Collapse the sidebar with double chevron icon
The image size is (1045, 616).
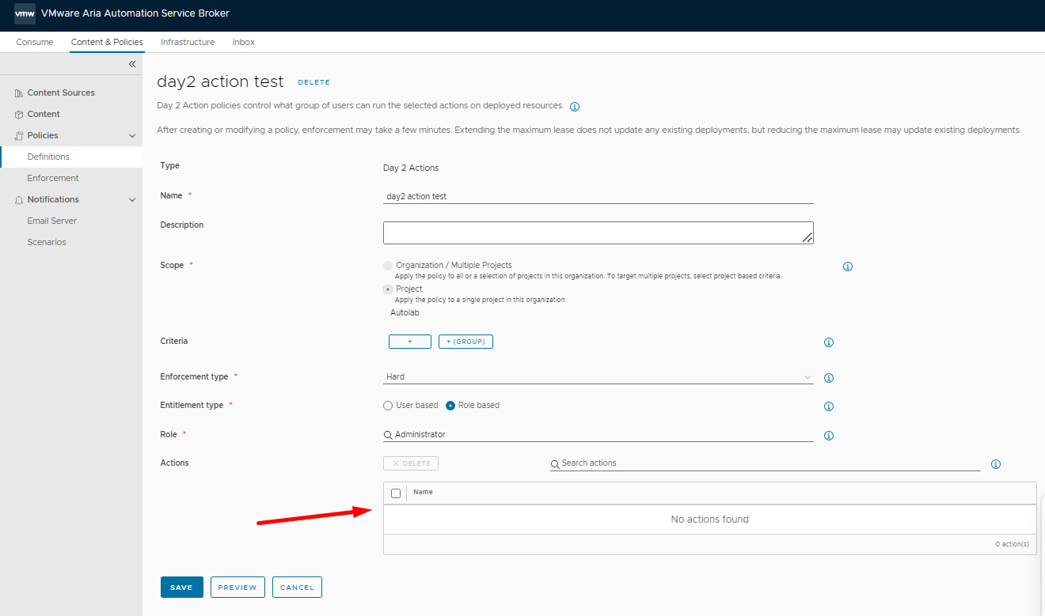coord(132,64)
